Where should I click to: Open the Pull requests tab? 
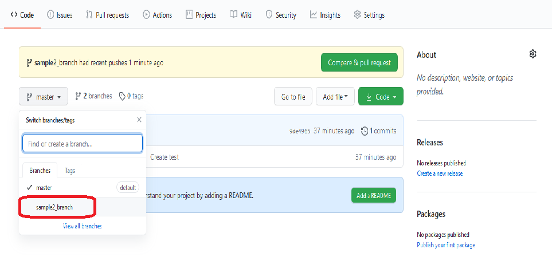[x=107, y=15]
